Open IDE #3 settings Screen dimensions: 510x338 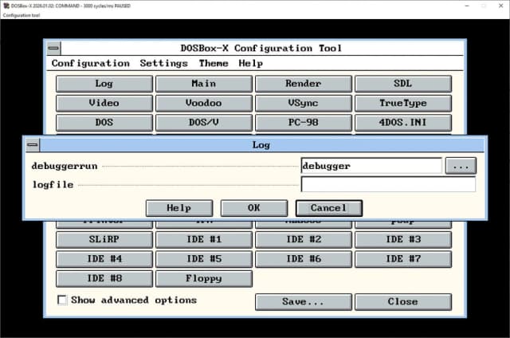pos(403,240)
